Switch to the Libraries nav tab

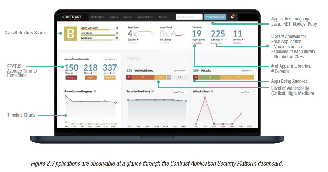(128, 17)
